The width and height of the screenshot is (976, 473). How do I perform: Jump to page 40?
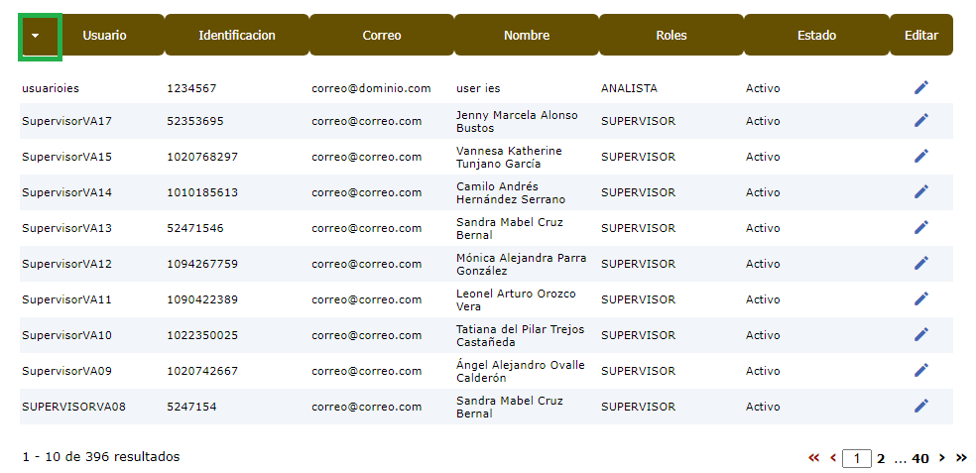pos(920,459)
